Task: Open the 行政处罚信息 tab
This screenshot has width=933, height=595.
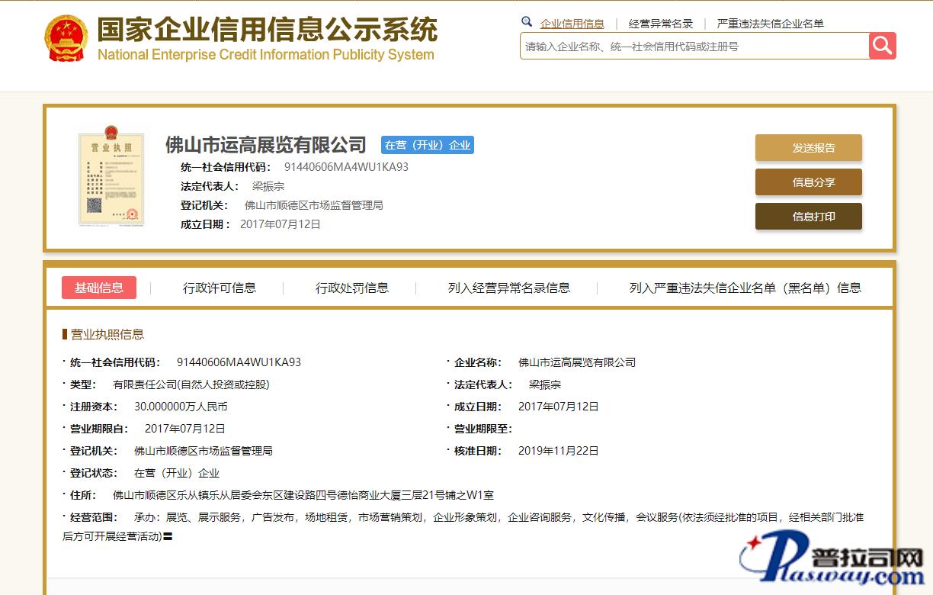Action: click(x=352, y=288)
